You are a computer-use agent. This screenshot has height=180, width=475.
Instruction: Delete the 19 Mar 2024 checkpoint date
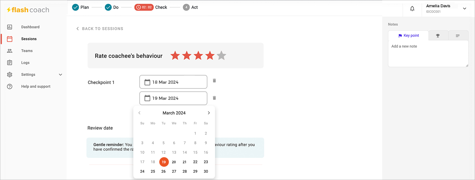(x=214, y=98)
